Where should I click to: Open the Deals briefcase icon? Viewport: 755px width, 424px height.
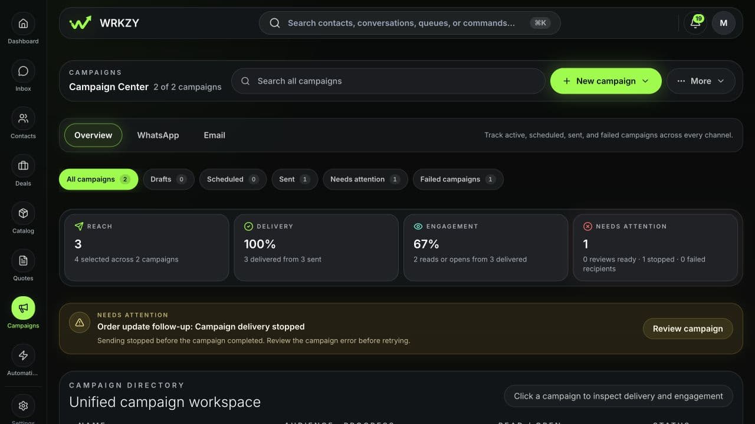point(23,166)
